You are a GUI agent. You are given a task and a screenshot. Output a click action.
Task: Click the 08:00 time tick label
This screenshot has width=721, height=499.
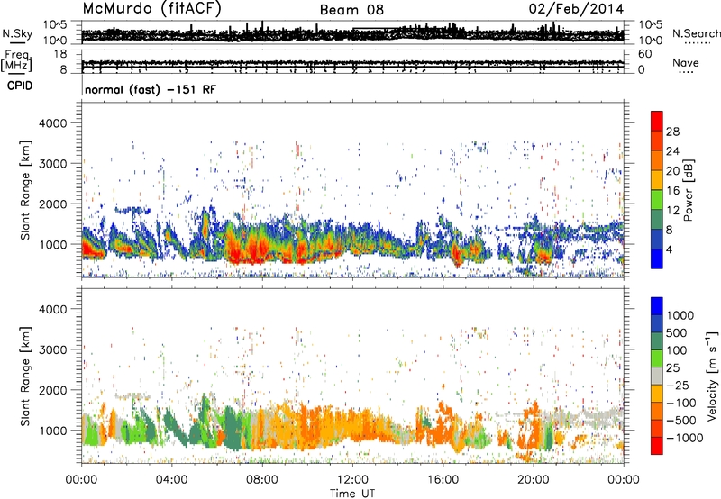tap(262, 480)
